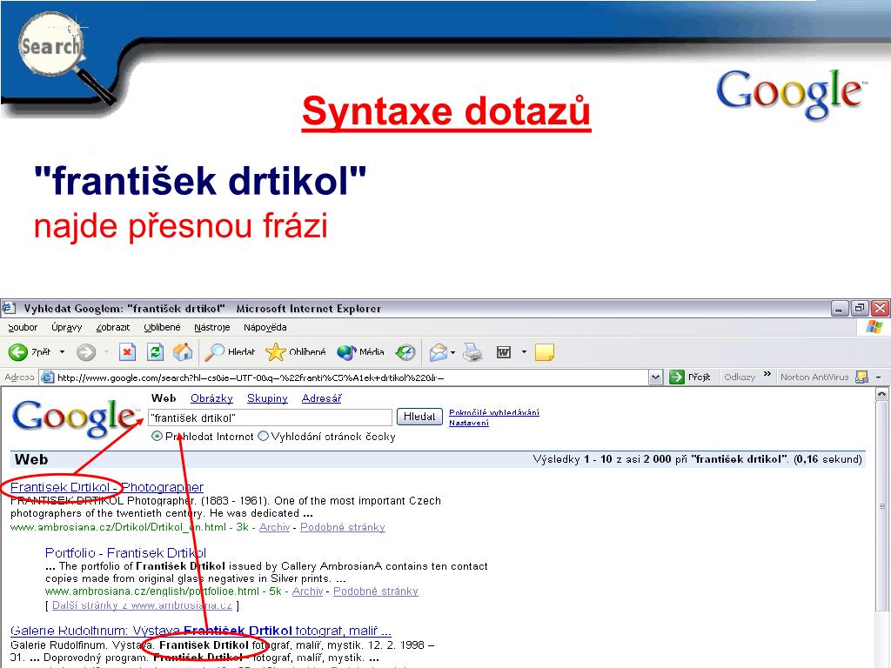Screen dimensions: 891x668
Task: Open Frantisek Drtikol - Photographer result
Action: (107, 487)
